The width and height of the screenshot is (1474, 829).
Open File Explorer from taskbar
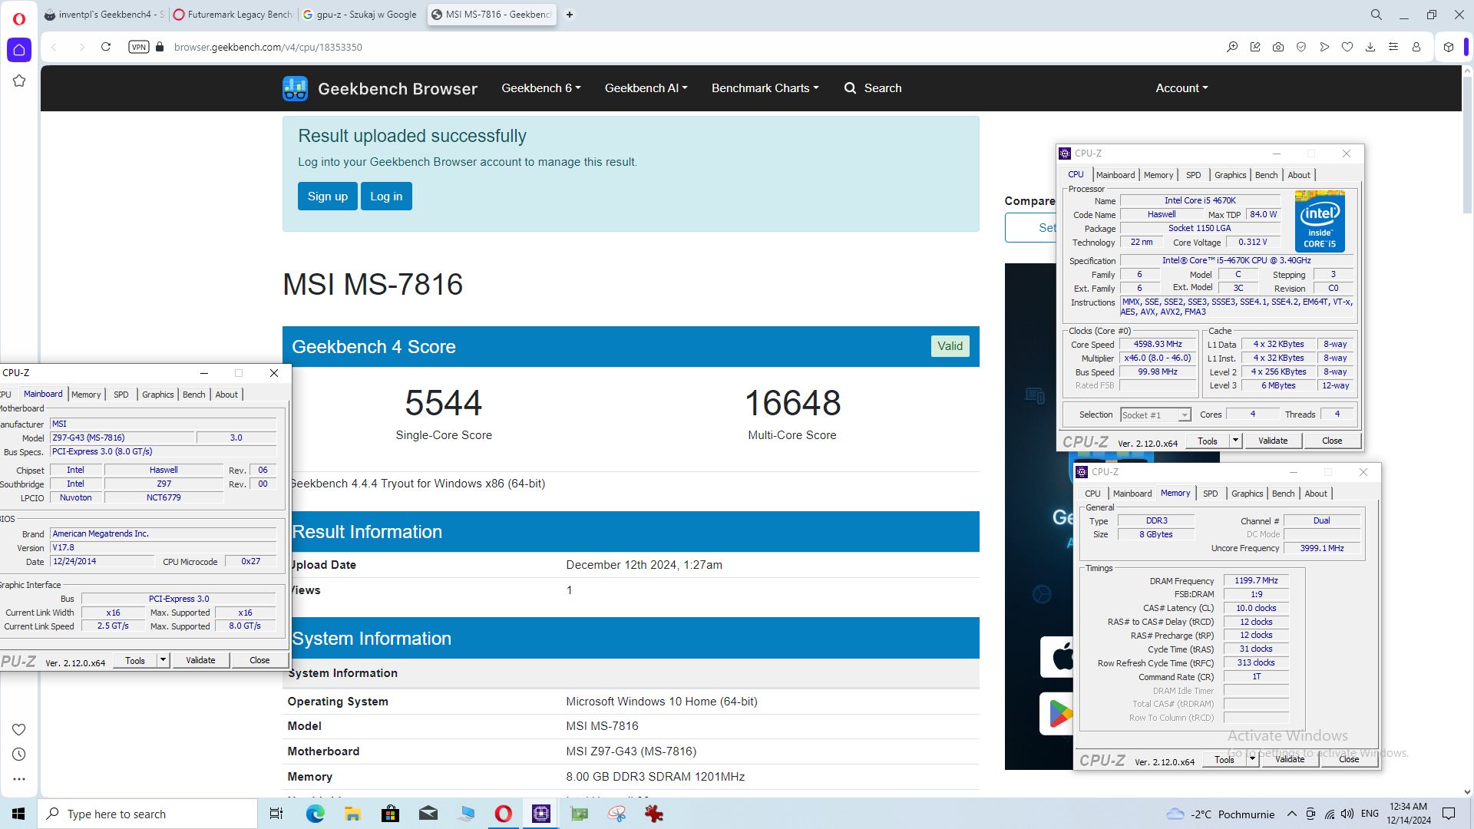point(352,814)
